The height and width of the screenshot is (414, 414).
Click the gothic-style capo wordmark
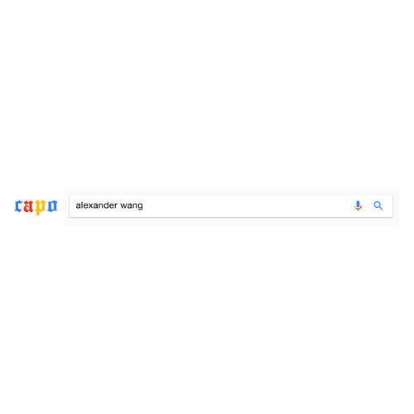(36, 206)
